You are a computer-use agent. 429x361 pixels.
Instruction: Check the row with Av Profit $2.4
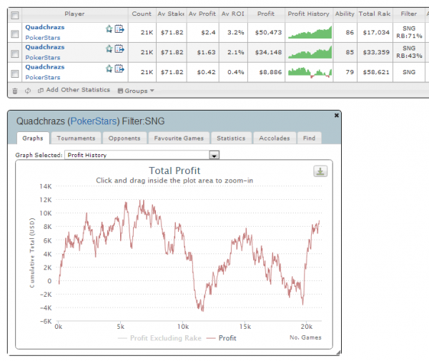pos(15,34)
